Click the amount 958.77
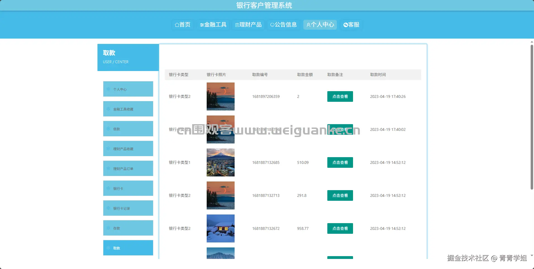Viewport: 534px width, 269px height. tap(303, 228)
